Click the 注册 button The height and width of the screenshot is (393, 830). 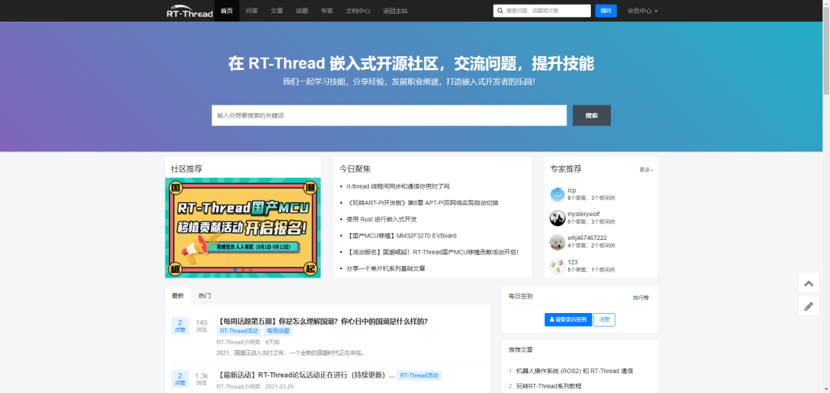604,319
